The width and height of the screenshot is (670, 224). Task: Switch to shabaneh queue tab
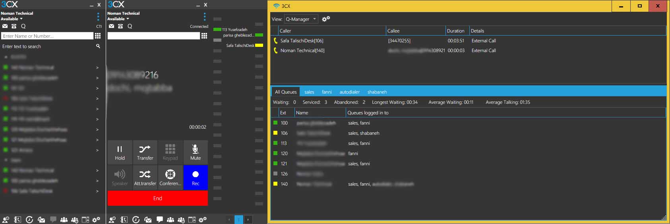point(377,92)
